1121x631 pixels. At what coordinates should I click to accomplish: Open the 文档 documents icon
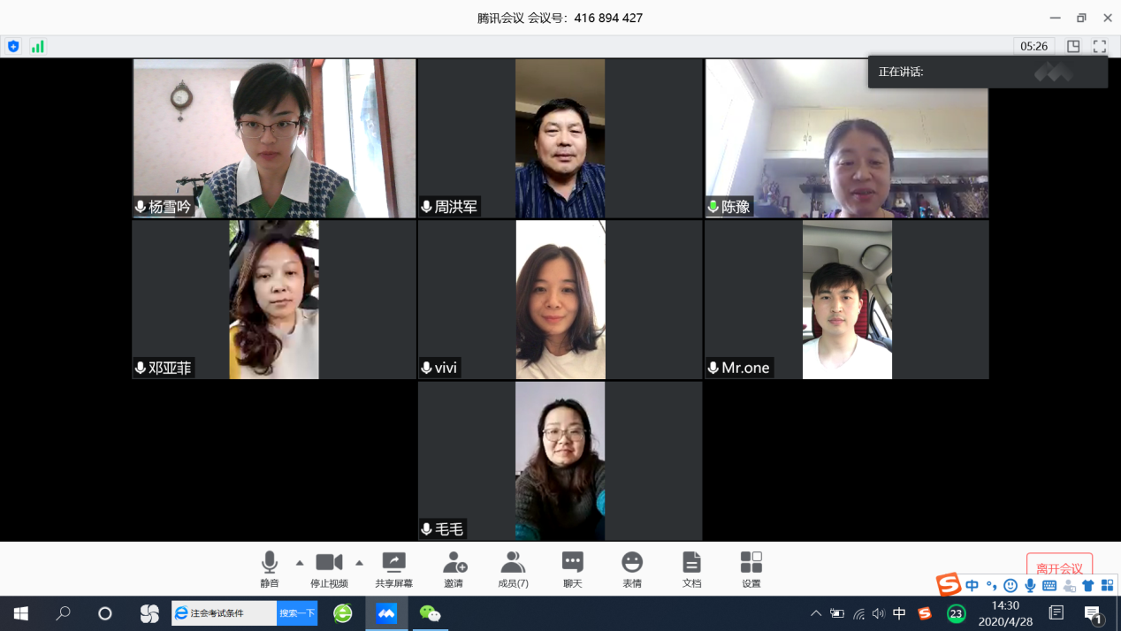pos(691,569)
